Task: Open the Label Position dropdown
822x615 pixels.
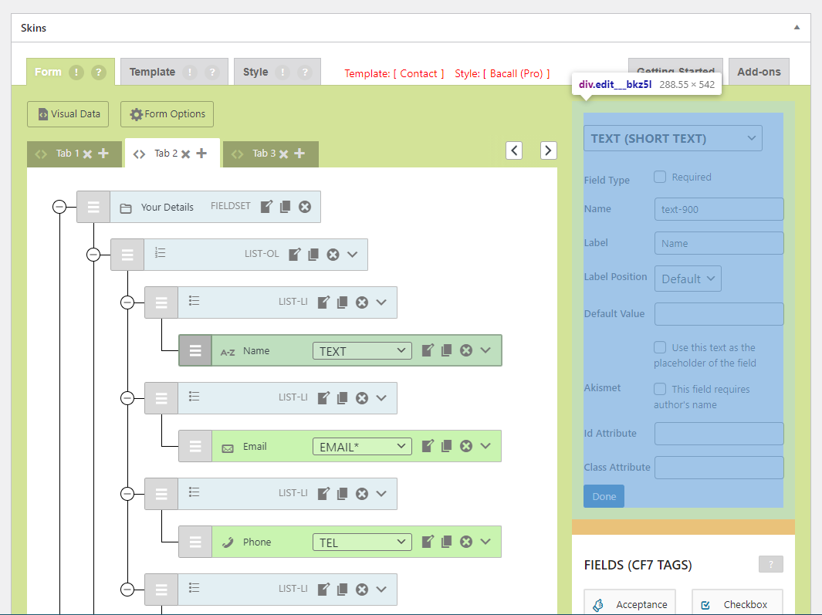Action: [687, 279]
